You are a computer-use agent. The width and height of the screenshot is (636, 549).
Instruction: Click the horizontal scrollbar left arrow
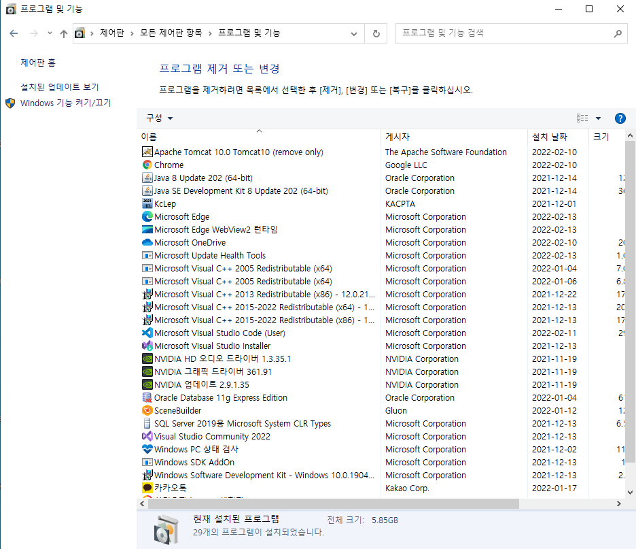coord(143,503)
